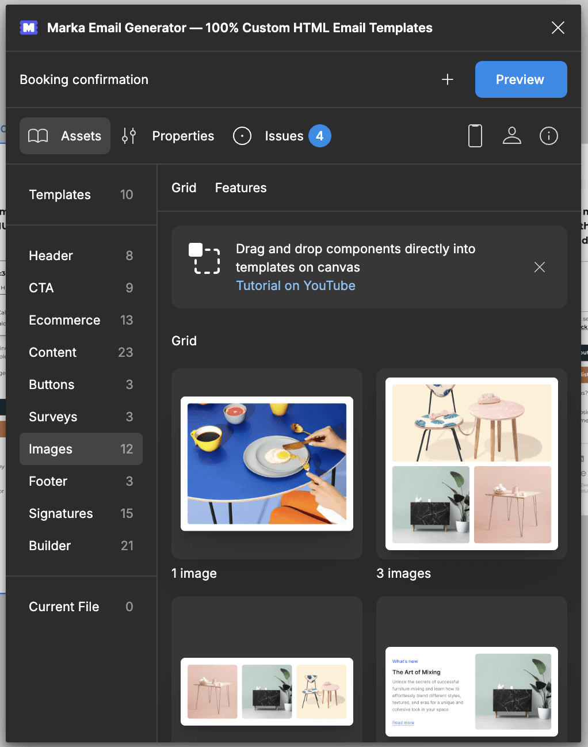Open the Signatures category

tap(81, 513)
